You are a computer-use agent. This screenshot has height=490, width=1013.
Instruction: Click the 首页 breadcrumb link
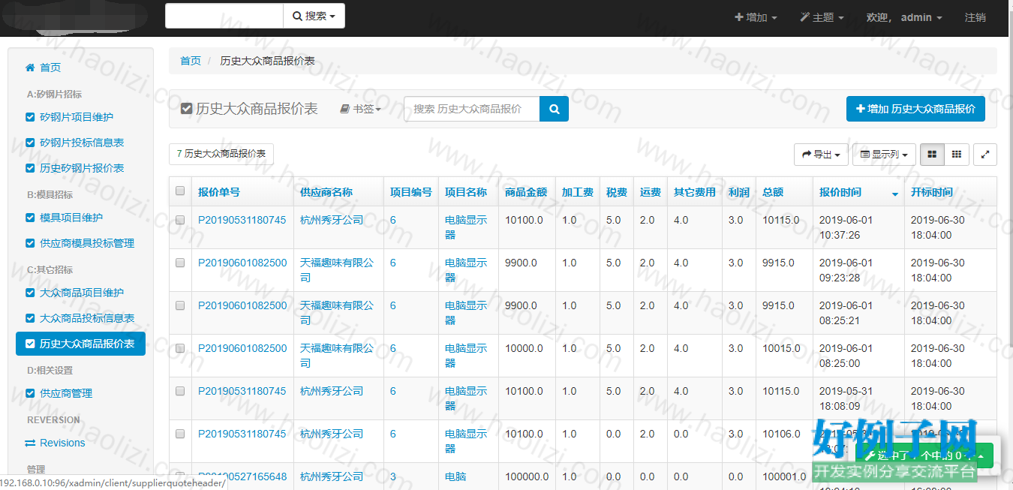click(191, 61)
